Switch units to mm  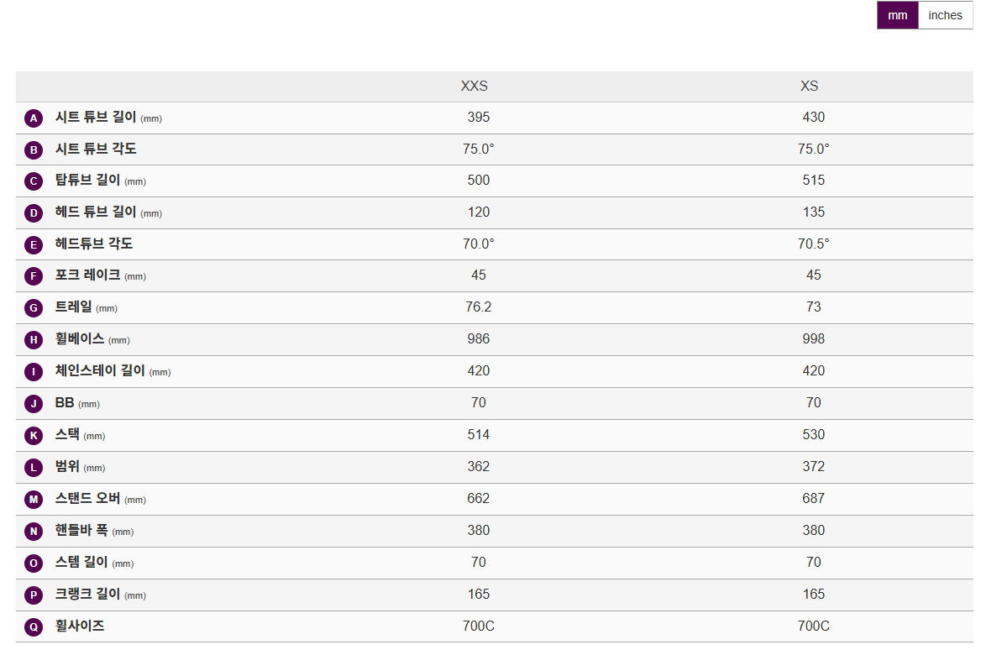[x=897, y=15]
